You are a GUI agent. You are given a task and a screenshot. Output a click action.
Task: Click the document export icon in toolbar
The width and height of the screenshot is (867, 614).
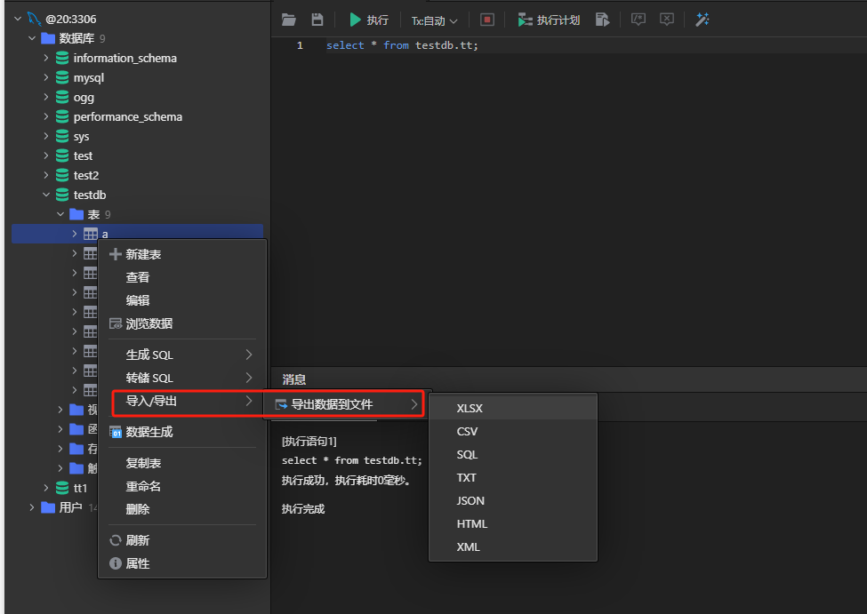point(602,20)
